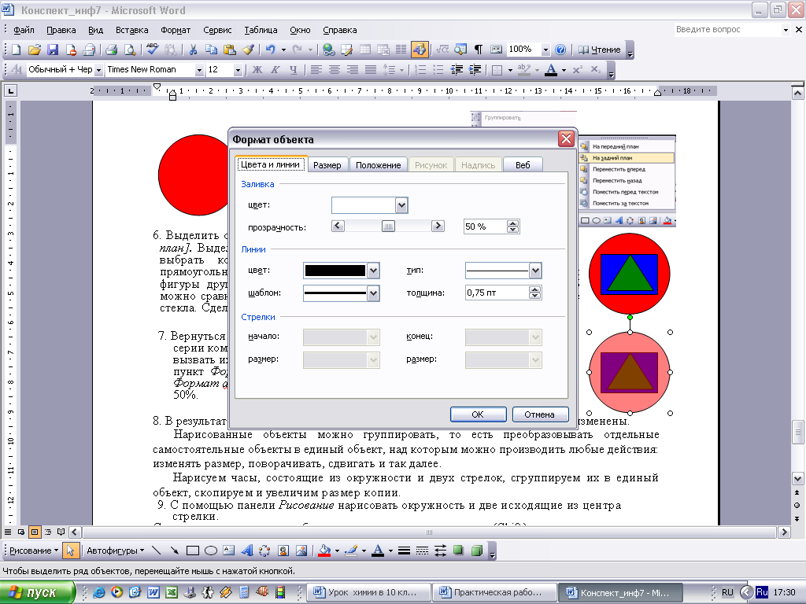Justify text alignment
Image resolution: width=806 pixels, height=604 pixels.
[371, 70]
